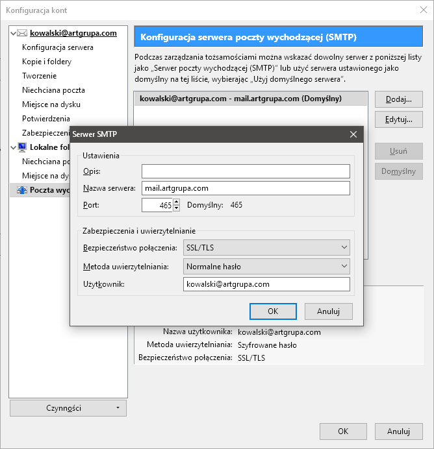Close the Serwer SMTP dialog with X
This screenshot has width=434, height=449.
[353, 134]
